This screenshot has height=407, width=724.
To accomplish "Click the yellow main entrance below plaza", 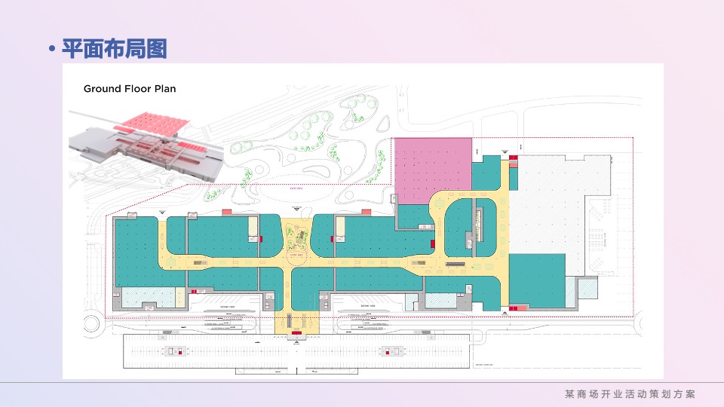I will pos(296,323).
